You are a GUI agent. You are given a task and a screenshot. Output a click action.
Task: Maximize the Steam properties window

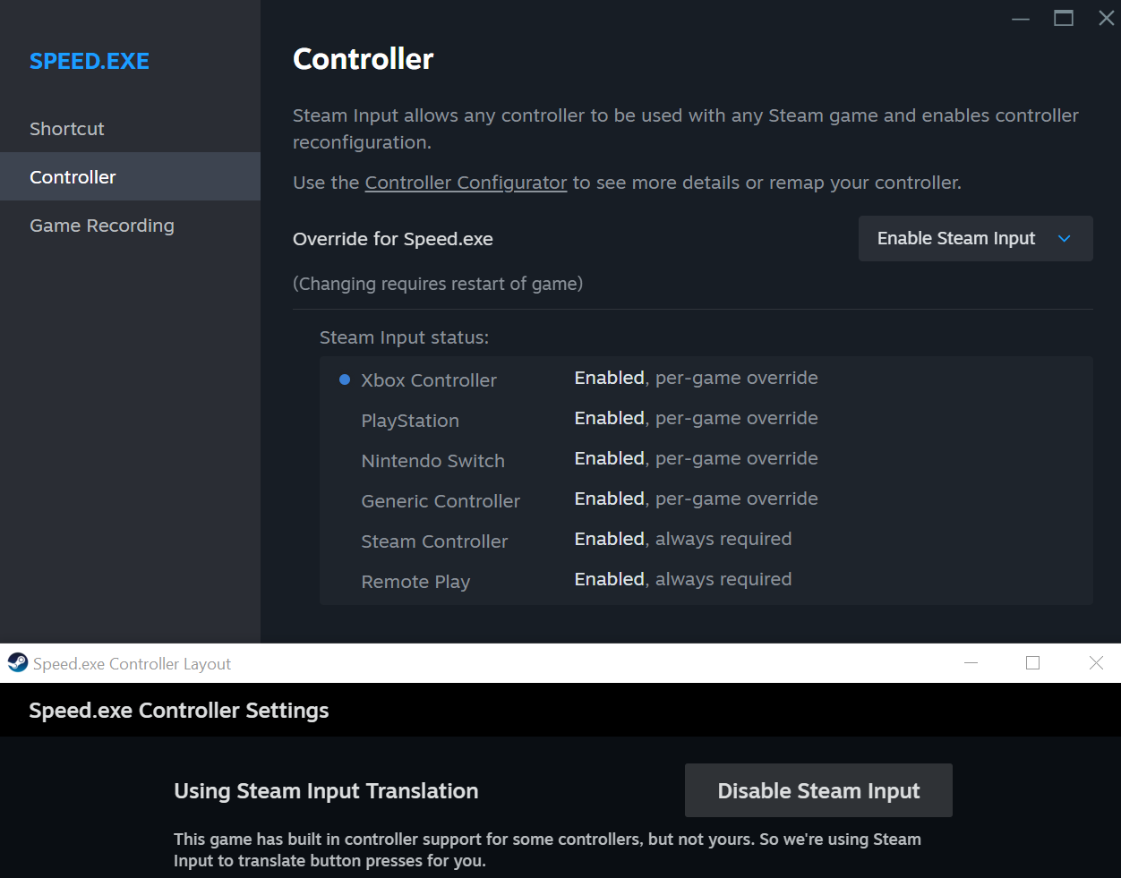[1064, 19]
